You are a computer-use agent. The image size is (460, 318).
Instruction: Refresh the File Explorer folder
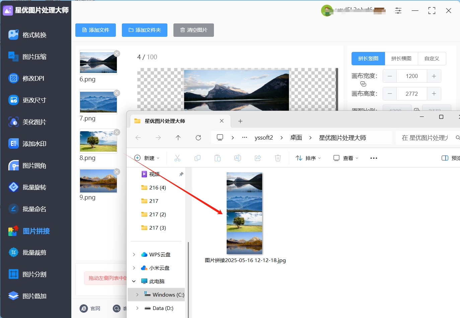(x=198, y=138)
